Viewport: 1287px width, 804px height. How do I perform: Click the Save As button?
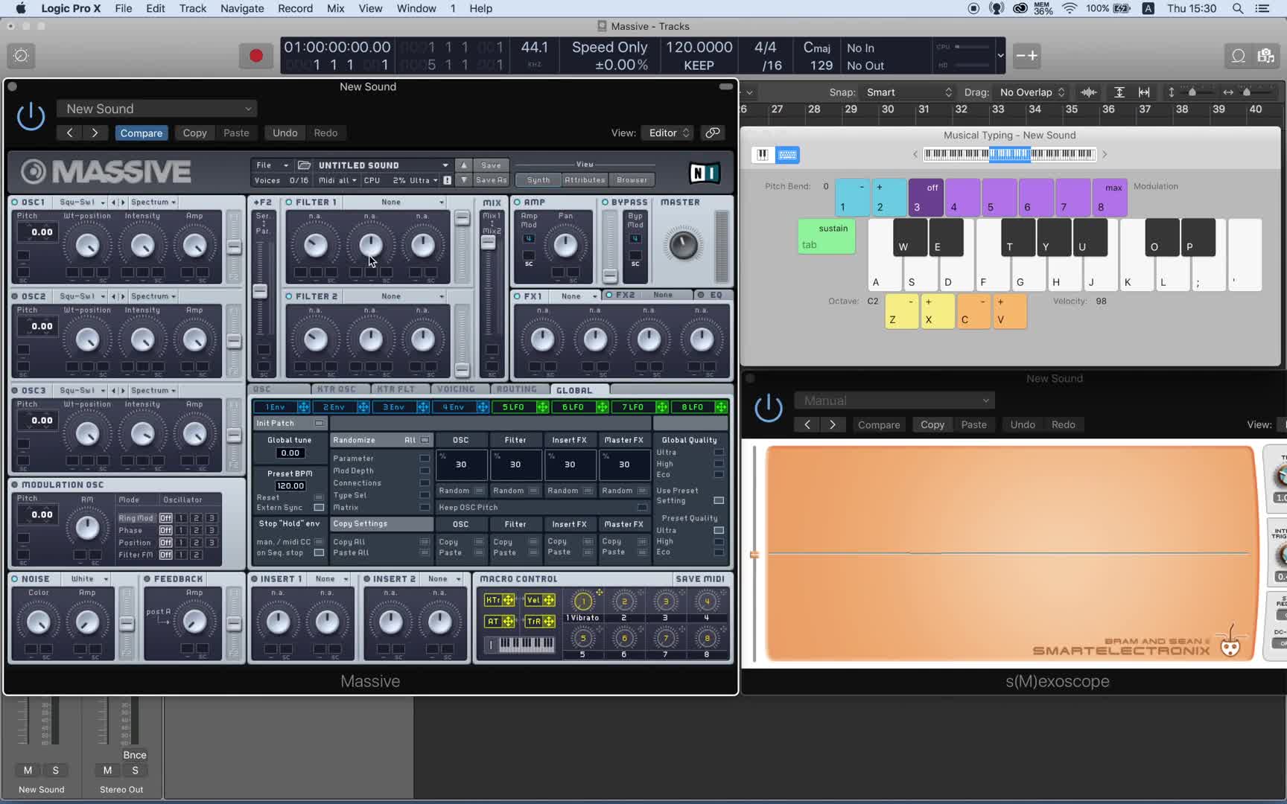pyautogui.click(x=491, y=180)
